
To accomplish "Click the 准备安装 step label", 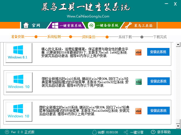I will [18, 37].
